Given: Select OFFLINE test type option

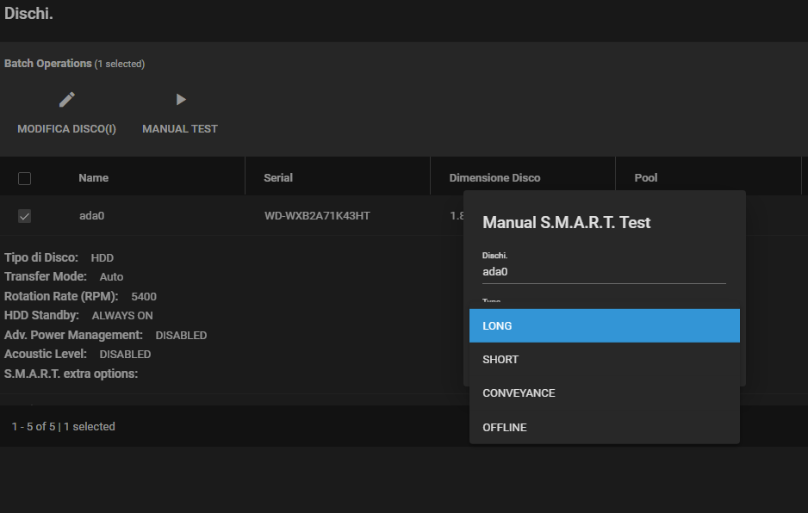Looking at the screenshot, I should point(604,428).
